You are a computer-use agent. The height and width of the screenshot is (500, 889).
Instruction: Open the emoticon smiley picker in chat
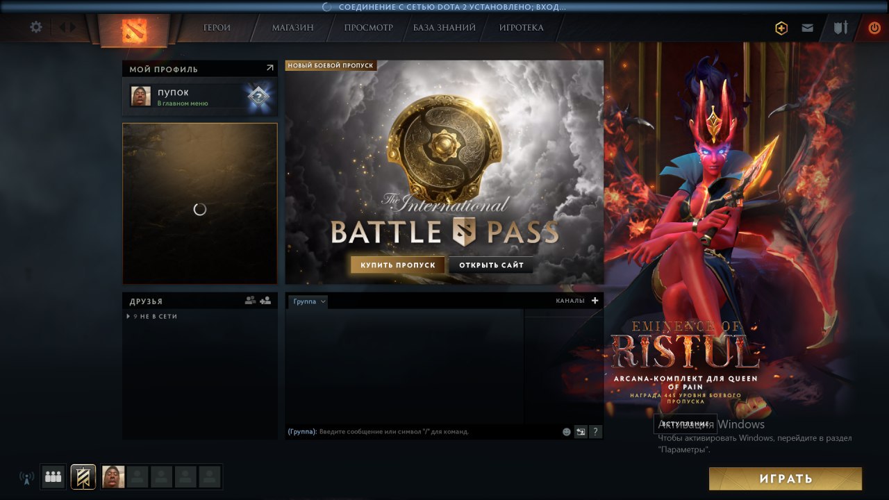pos(567,432)
